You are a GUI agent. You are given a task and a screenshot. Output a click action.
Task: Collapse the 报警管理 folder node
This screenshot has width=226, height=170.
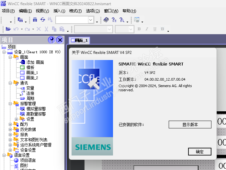click(10, 104)
